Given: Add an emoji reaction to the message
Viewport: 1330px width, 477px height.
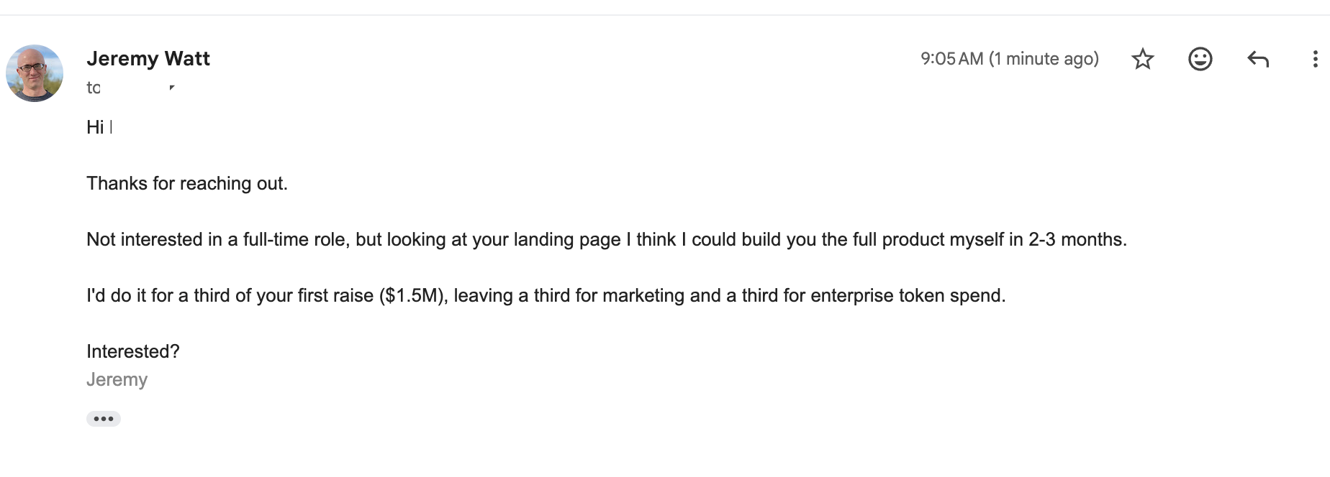Looking at the screenshot, I should (1200, 60).
